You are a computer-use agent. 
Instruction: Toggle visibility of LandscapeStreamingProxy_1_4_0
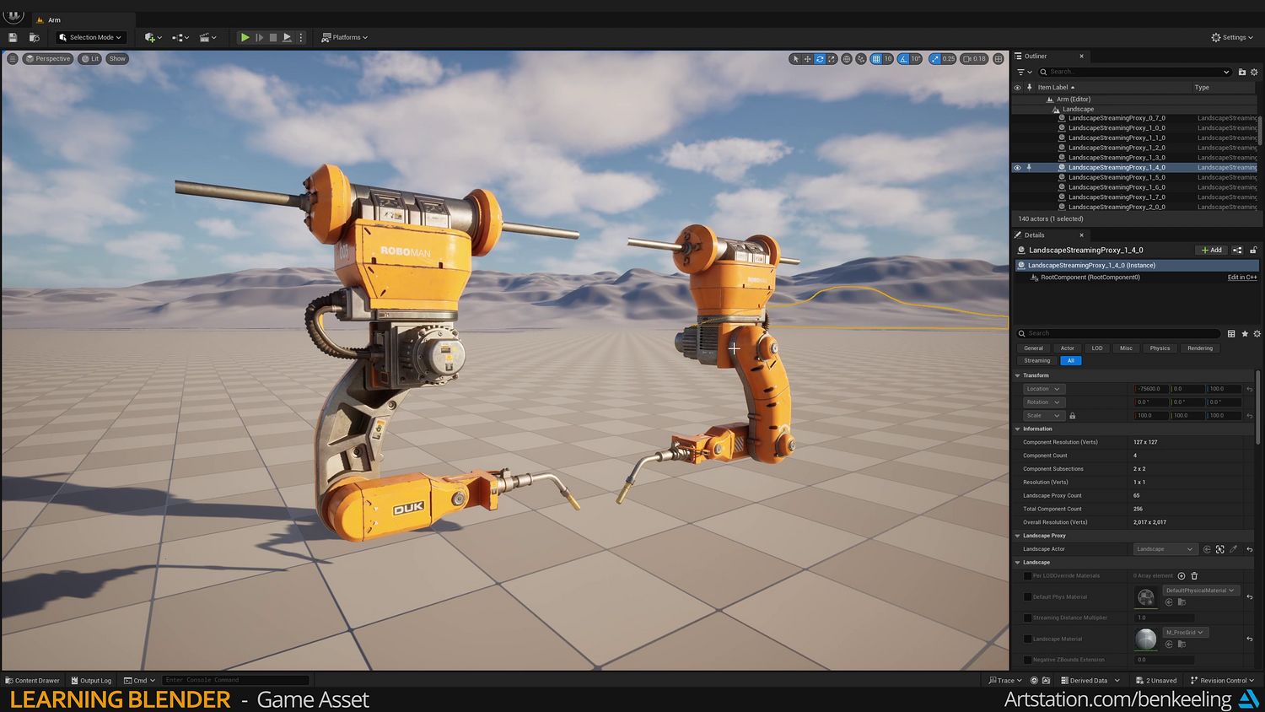pos(1017,168)
